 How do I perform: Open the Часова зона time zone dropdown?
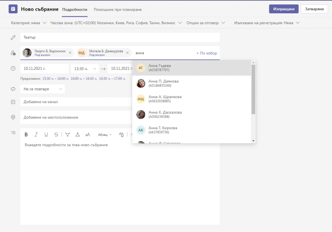click(x=116, y=23)
